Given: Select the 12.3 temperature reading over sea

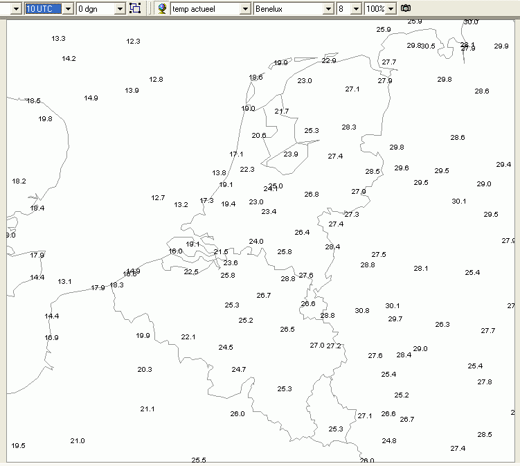Looking at the screenshot, I should point(133,42).
